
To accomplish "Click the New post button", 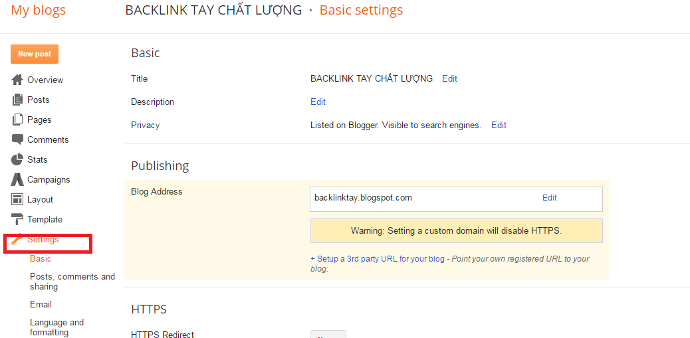I will 35,54.
